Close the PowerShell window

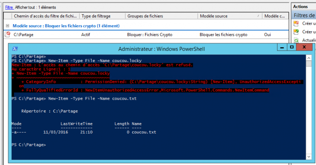pos(304,47)
